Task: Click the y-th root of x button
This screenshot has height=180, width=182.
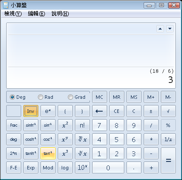Action: [82, 139]
